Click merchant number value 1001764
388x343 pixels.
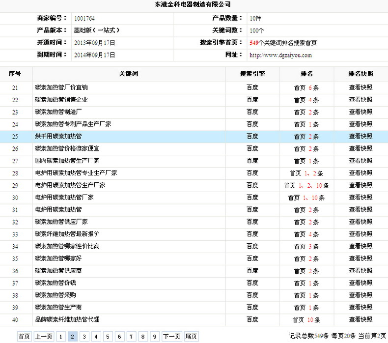[84, 18]
